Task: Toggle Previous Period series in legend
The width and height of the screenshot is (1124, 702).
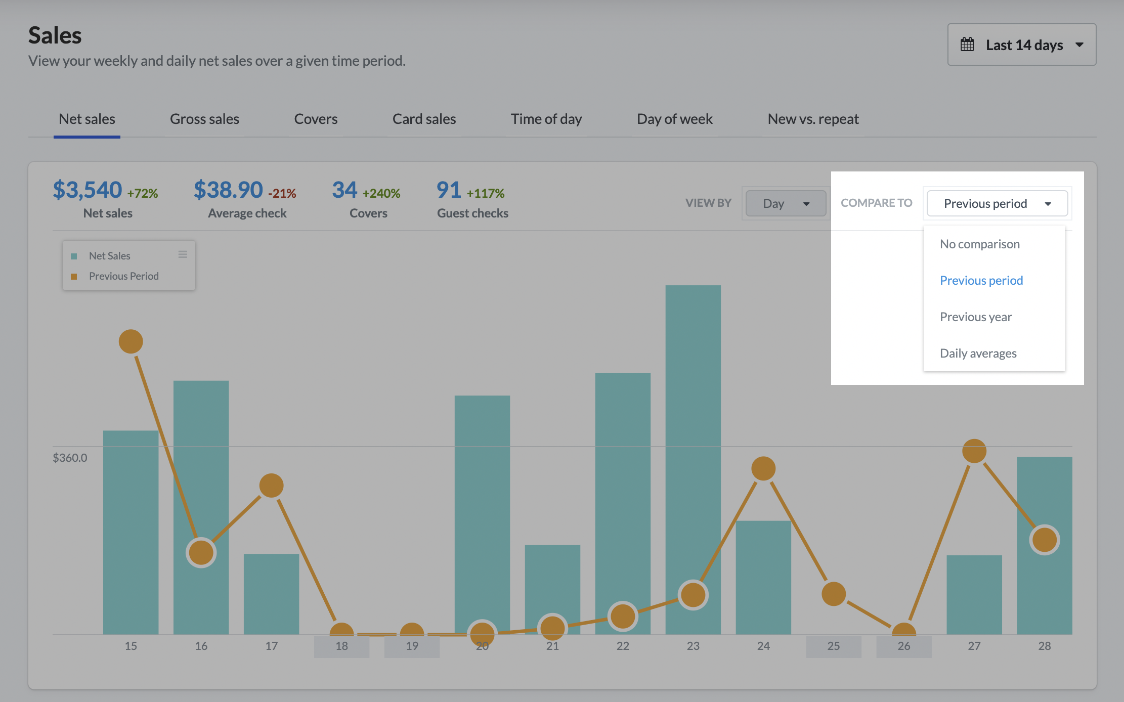Action: tap(123, 276)
